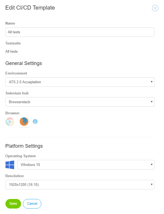The image size is (164, 214).
Task: Click the General Settings heading
Action: [24, 63]
